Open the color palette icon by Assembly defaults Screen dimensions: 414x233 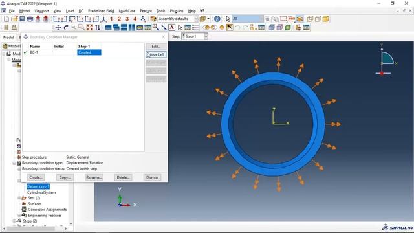[x=153, y=19]
